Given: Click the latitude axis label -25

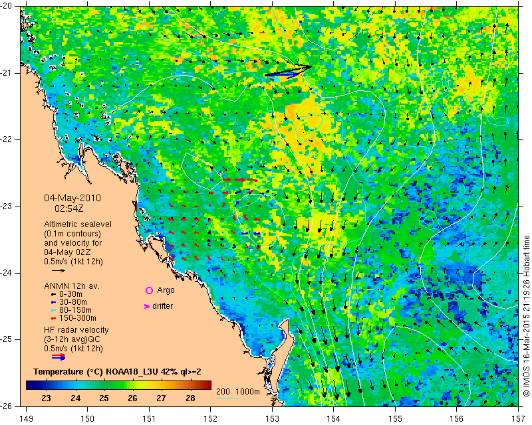Looking at the screenshot, I should (6, 339).
